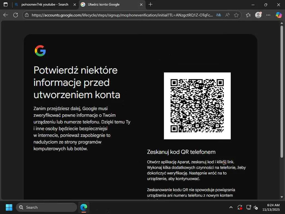Activate the Read aloud icon
Image resolution: width=285 pixels, height=214 pixels.
pyautogui.click(x=227, y=15)
